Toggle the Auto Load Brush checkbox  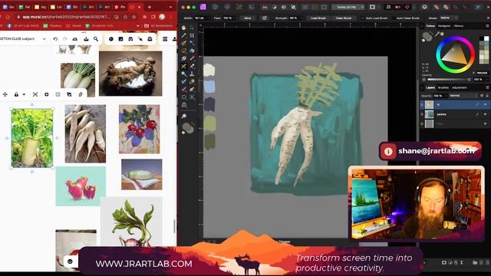tap(363, 18)
